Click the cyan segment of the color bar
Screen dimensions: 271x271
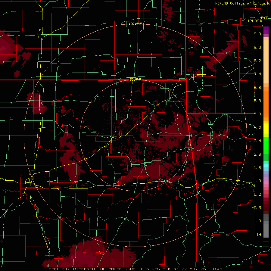266,166
